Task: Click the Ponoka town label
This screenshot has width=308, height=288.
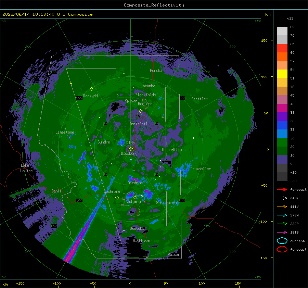Action: pyautogui.click(x=156, y=71)
